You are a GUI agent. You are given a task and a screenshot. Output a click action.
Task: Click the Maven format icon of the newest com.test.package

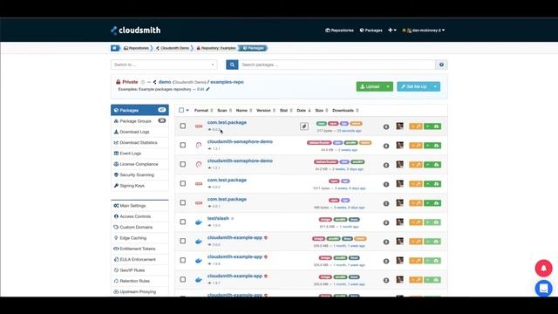click(199, 126)
